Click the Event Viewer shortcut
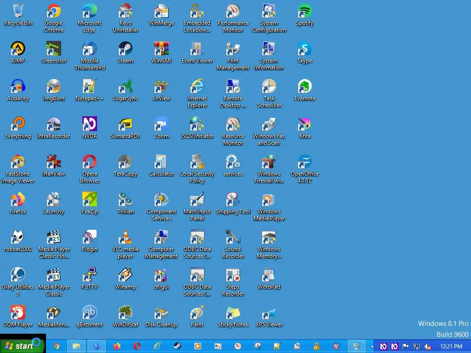The image size is (471, 353). [197, 52]
